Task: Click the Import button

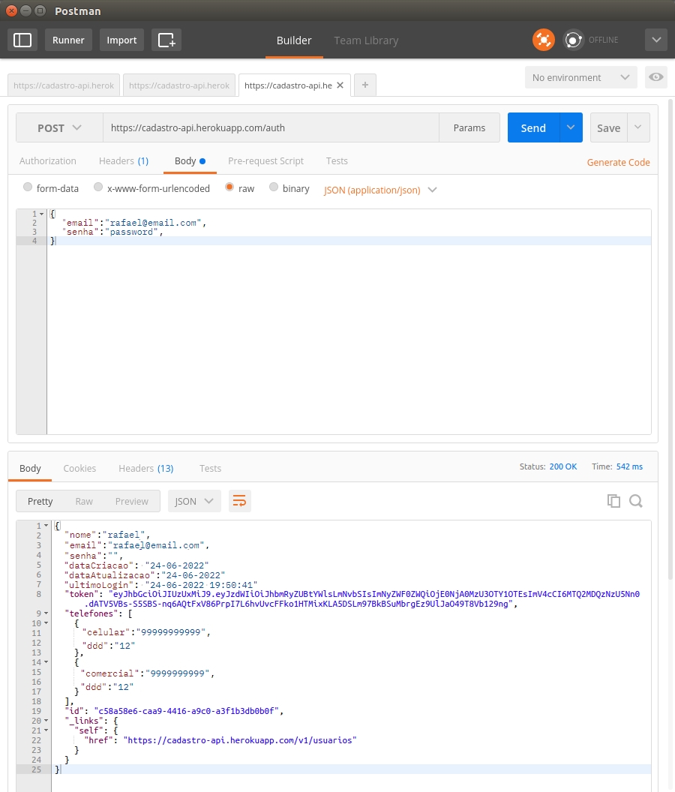Action: click(121, 40)
